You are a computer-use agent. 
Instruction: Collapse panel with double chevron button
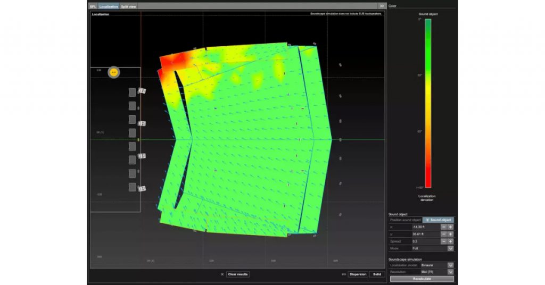pos(382,6)
